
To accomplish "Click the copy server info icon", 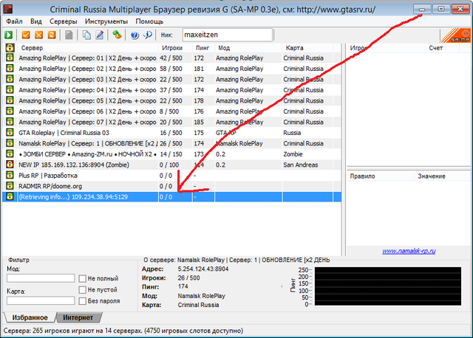I will pyautogui.click(x=86, y=35).
